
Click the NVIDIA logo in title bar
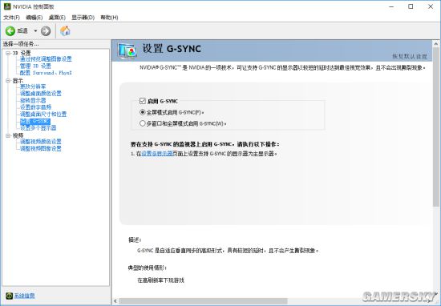[x=7, y=6]
